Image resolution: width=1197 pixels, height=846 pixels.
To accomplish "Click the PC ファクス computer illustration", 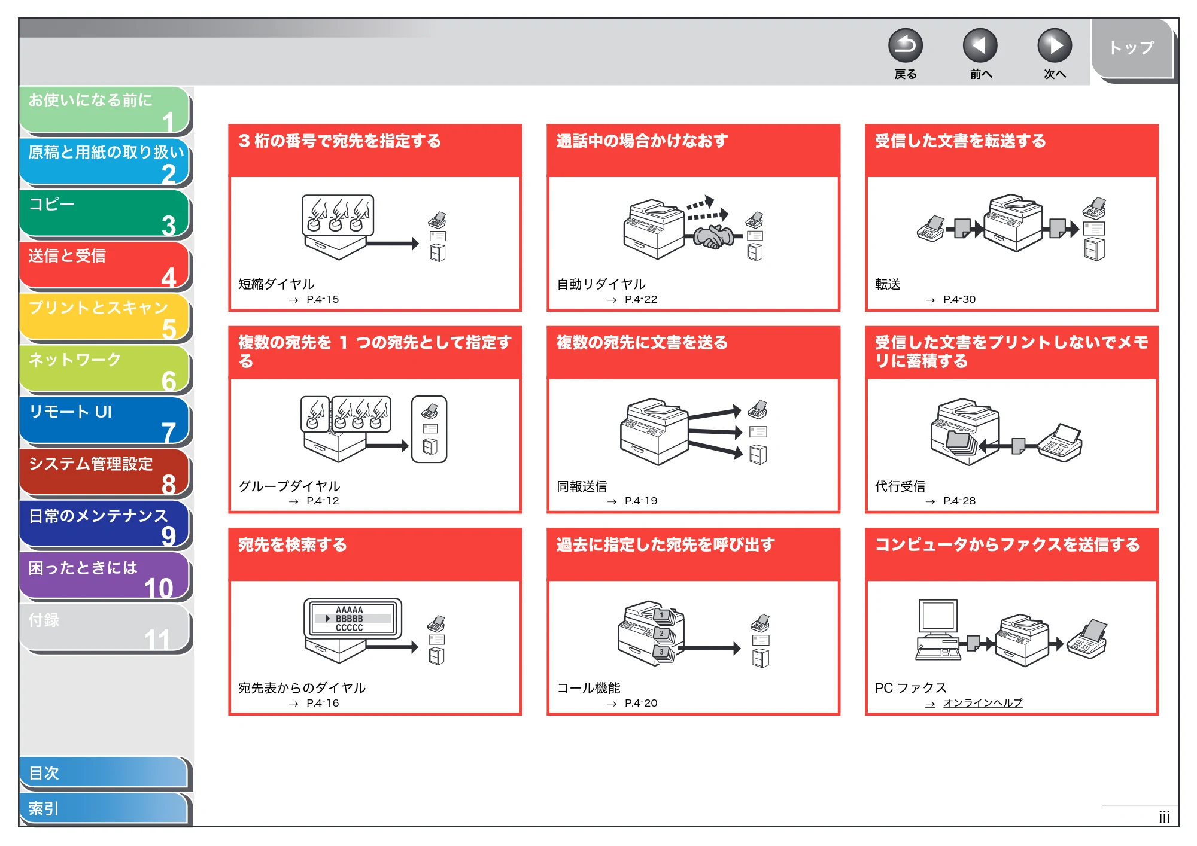I will pyautogui.click(x=1011, y=633).
